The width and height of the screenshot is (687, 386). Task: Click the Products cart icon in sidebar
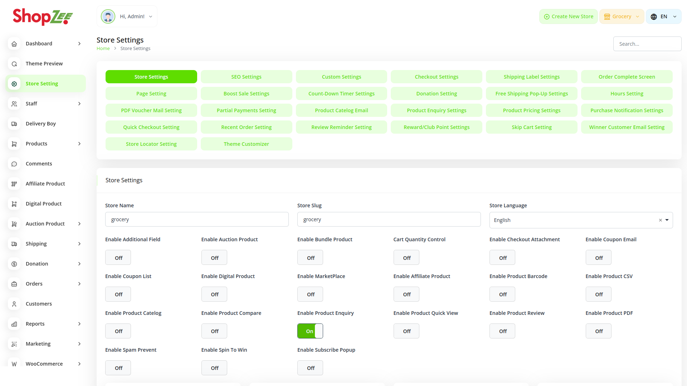point(14,144)
